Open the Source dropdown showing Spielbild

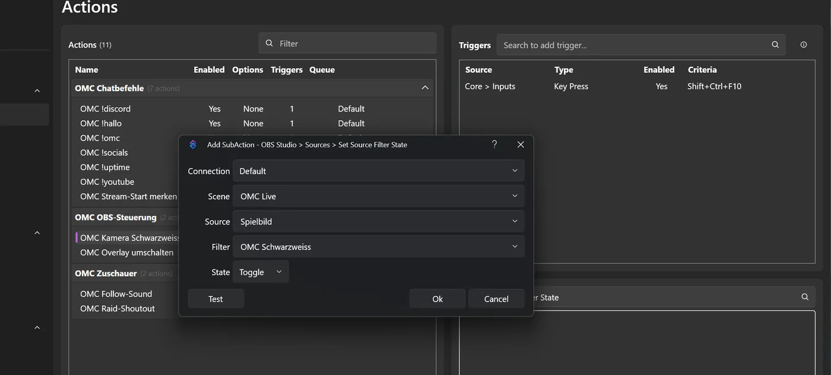click(379, 222)
